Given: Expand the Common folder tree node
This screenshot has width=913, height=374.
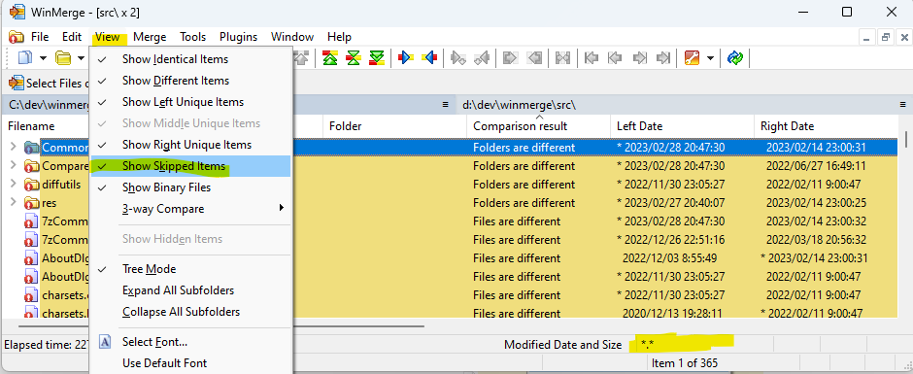Looking at the screenshot, I should point(14,148).
